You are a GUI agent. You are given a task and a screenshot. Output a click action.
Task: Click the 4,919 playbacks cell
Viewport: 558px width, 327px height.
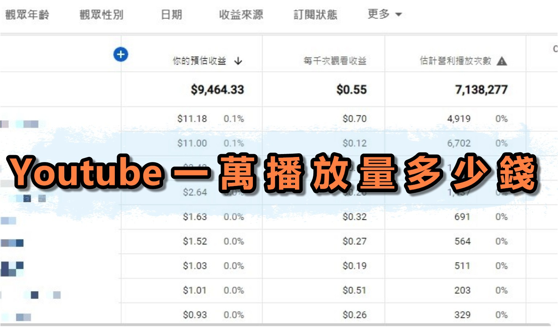click(459, 119)
